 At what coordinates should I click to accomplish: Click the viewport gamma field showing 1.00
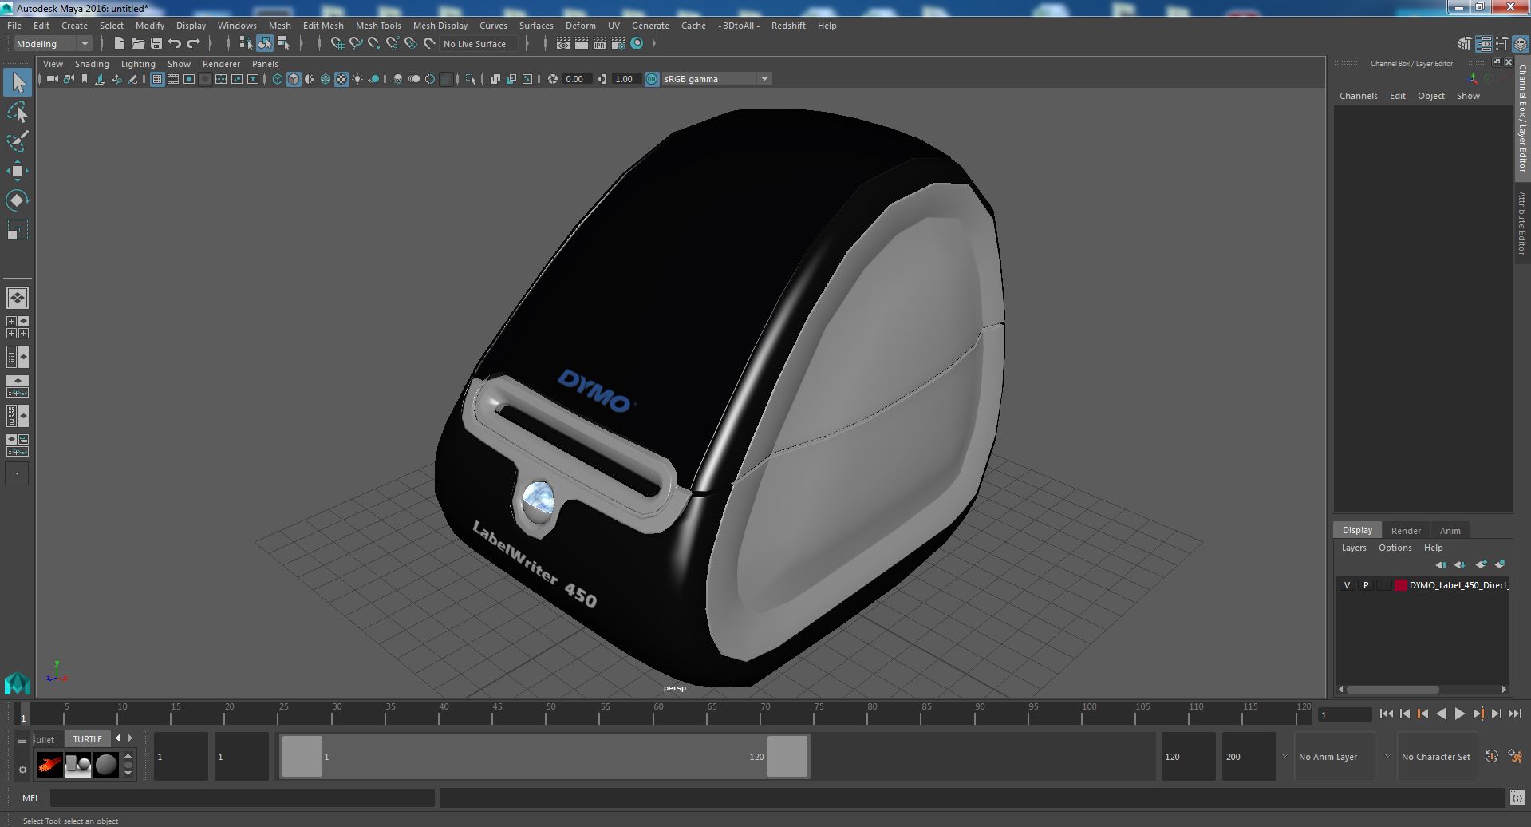[625, 79]
